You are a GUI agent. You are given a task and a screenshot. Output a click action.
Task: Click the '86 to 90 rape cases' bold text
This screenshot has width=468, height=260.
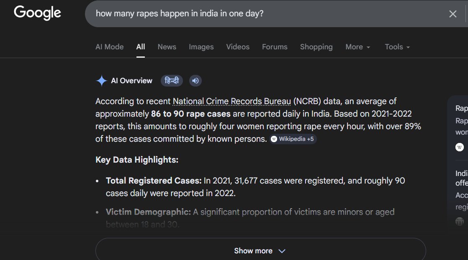[191, 114]
